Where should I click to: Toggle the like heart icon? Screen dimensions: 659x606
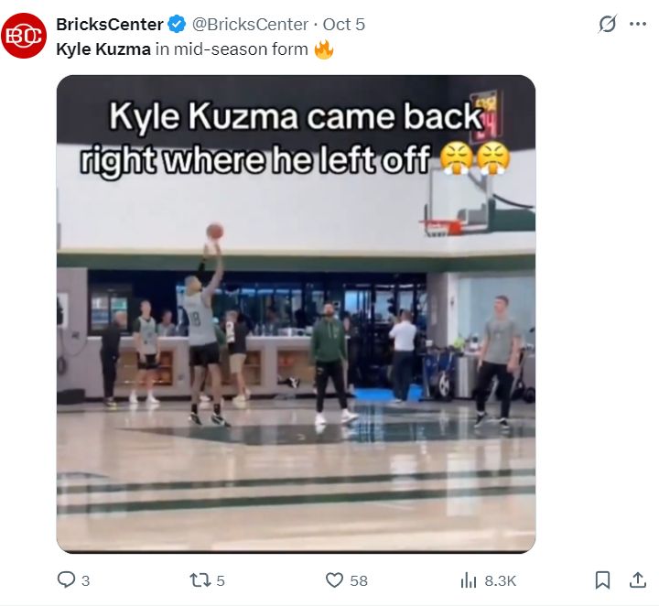click(334, 579)
